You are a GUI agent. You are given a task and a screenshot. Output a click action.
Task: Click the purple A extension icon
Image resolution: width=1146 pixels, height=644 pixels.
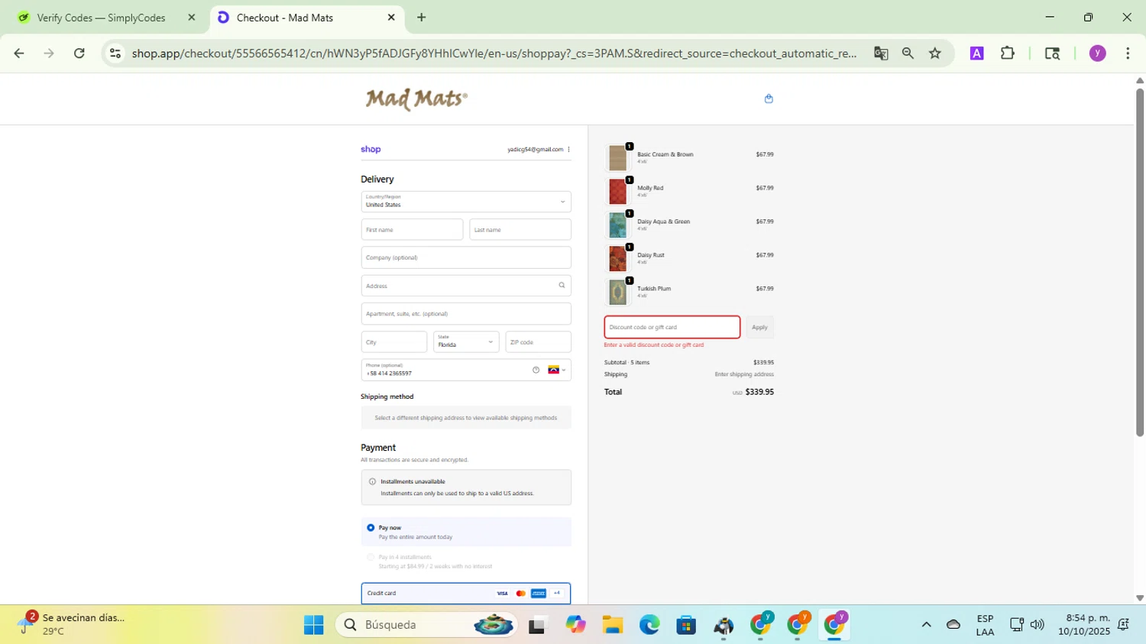pyautogui.click(x=976, y=53)
